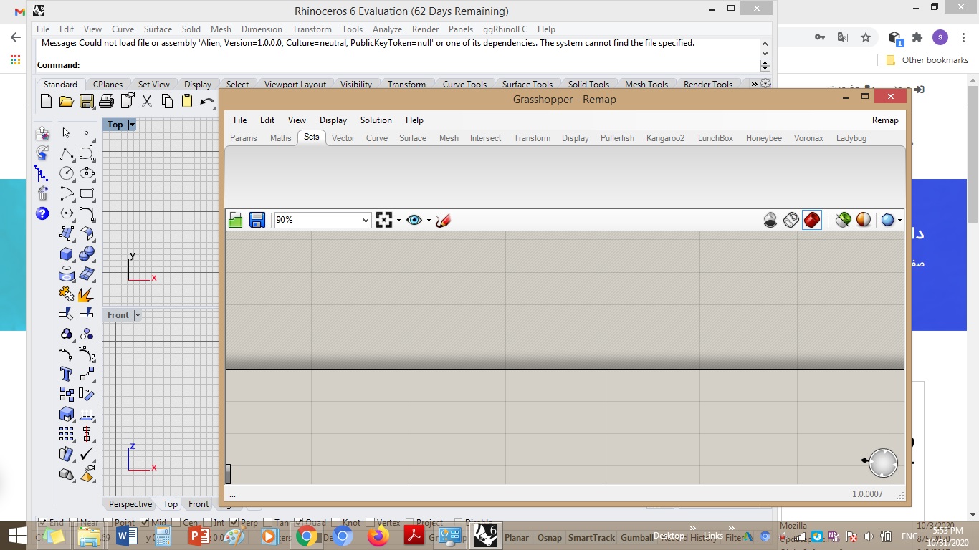Toggle the Perp osnap checkbox

(234, 523)
